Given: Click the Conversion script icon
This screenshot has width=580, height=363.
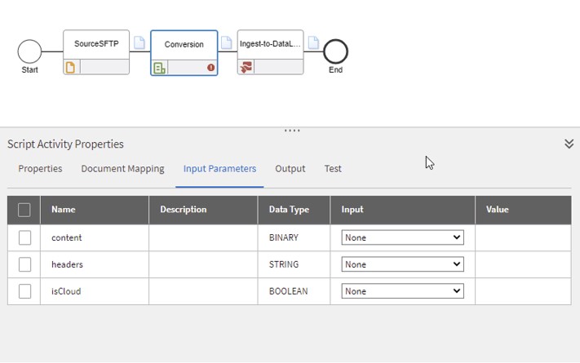Looking at the screenshot, I should [x=160, y=69].
